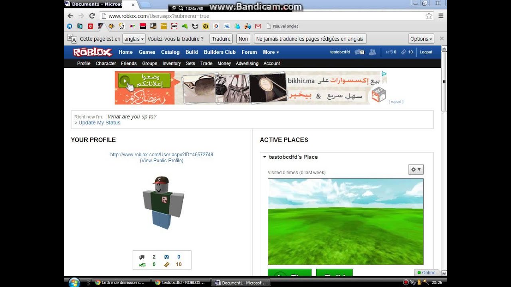Dismiss the translation bar with X
This screenshot has width=511, height=287.
(x=442, y=39)
